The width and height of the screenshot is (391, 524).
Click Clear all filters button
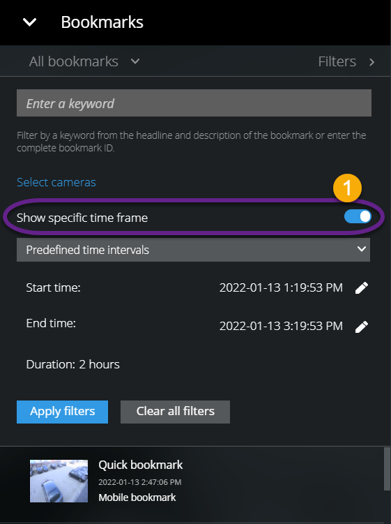tap(176, 412)
